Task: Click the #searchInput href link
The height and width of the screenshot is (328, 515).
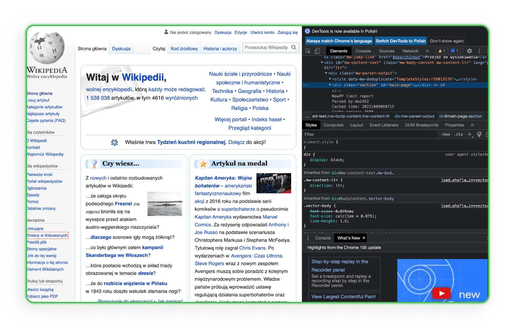Action: click(x=406, y=57)
